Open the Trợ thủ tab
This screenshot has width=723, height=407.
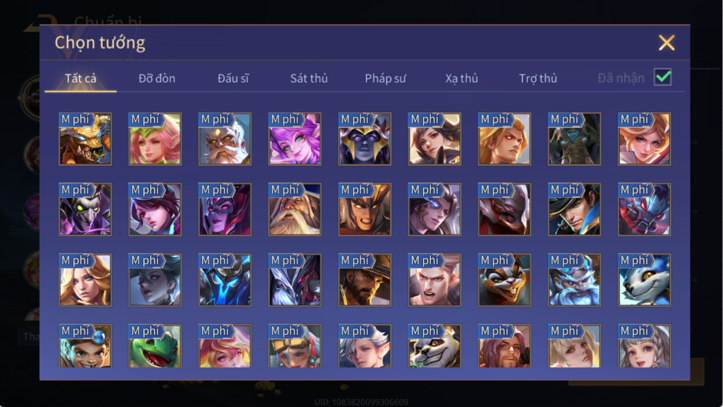538,79
